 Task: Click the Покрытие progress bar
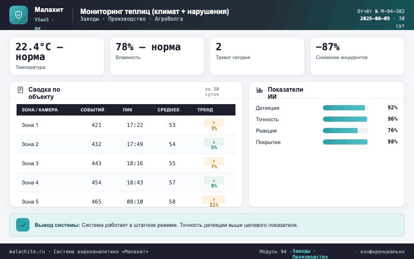click(345, 142)
